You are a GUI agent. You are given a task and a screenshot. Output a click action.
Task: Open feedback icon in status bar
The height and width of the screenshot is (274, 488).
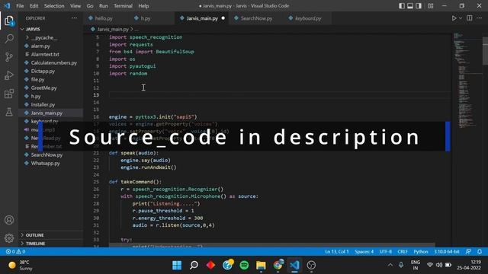[468, 252]
